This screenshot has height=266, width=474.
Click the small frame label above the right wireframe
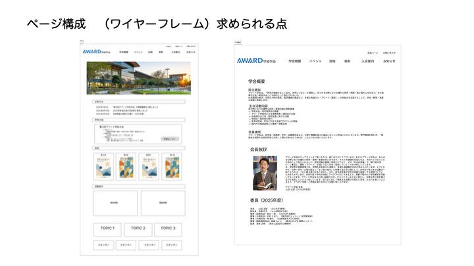238,42
